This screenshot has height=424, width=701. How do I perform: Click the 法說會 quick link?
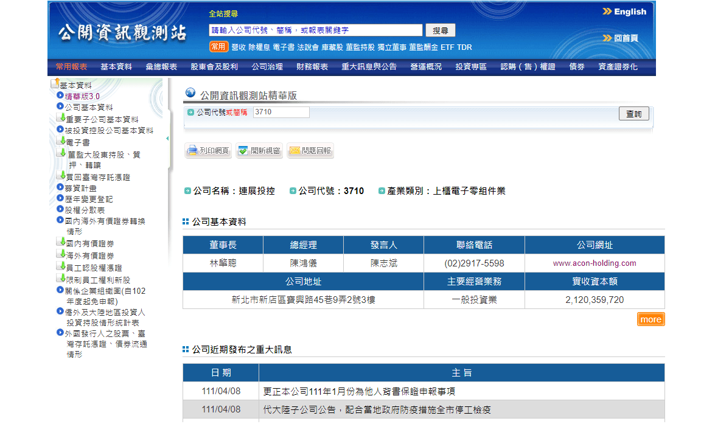point(308,47)
